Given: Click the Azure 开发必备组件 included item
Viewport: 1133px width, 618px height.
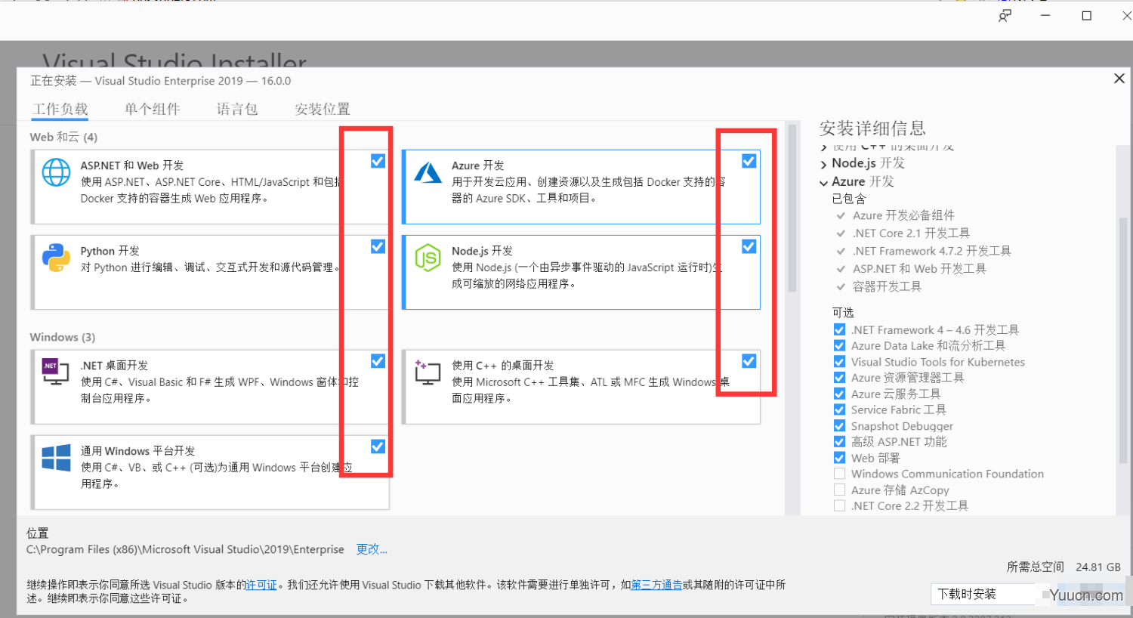Looking at the screenshot, I should 903,215.
